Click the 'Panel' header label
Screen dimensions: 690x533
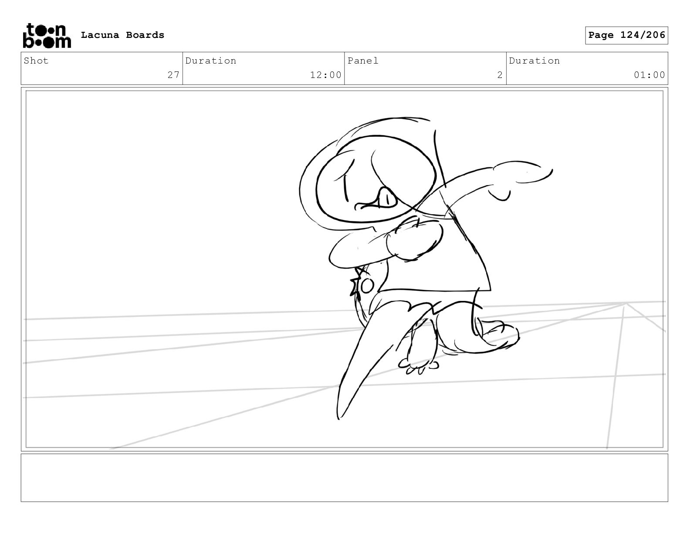[x=363, y=61]
